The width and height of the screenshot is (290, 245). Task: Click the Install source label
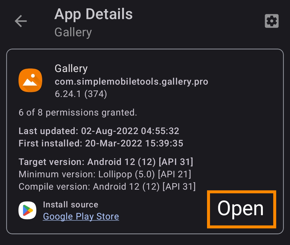[x=70, y=204]
